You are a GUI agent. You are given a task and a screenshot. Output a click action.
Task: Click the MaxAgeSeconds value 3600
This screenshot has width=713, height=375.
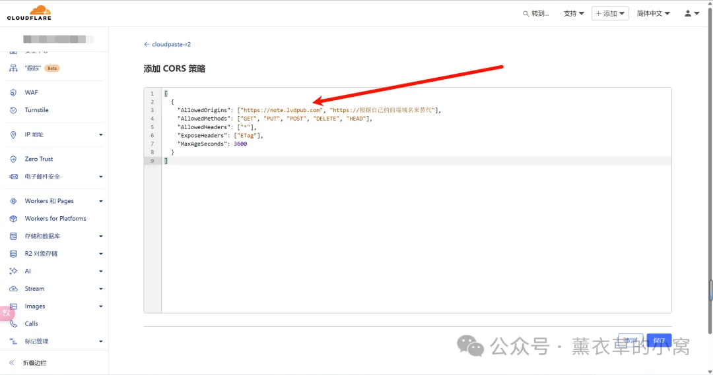tap(240, 144)
